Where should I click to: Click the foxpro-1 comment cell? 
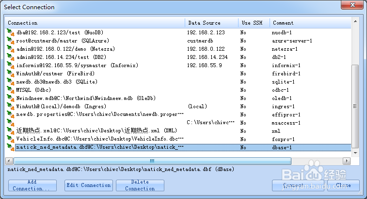coord(283,139)
